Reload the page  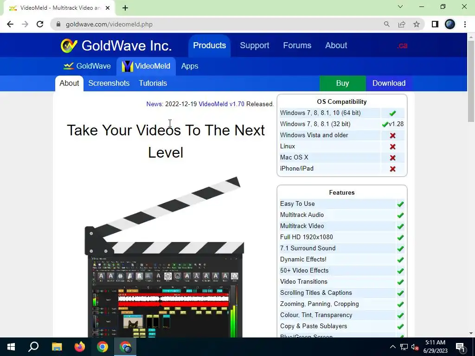point(40,24)
